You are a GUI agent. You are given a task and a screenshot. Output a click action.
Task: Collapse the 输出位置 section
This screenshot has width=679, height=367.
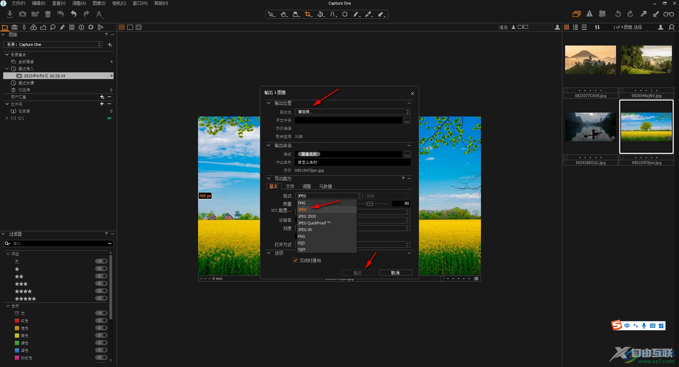point(268,103)
